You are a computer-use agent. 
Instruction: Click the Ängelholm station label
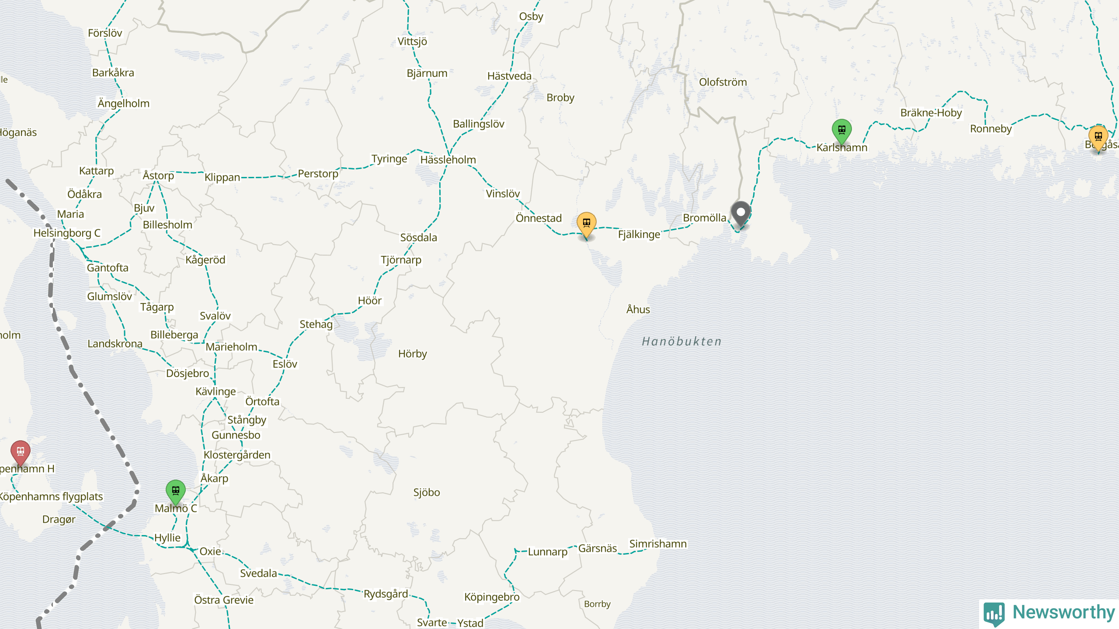tap(124, 104)
